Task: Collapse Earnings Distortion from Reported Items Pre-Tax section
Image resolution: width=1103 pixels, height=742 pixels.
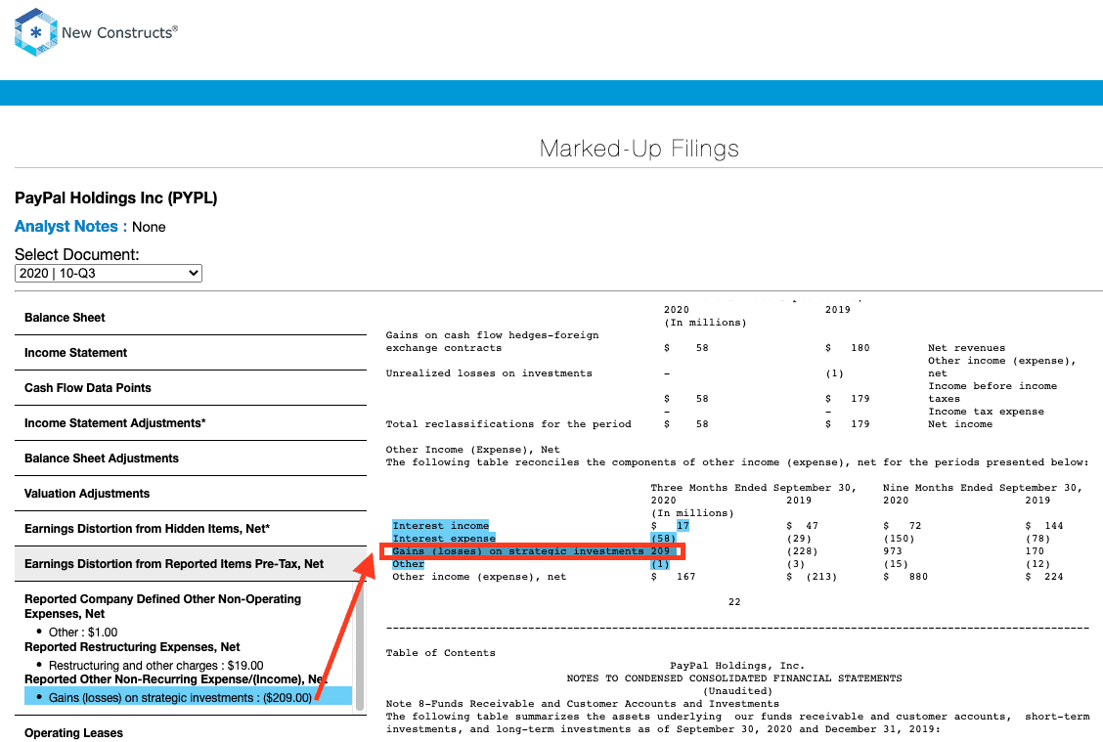Action: click(x=191, y=564)
